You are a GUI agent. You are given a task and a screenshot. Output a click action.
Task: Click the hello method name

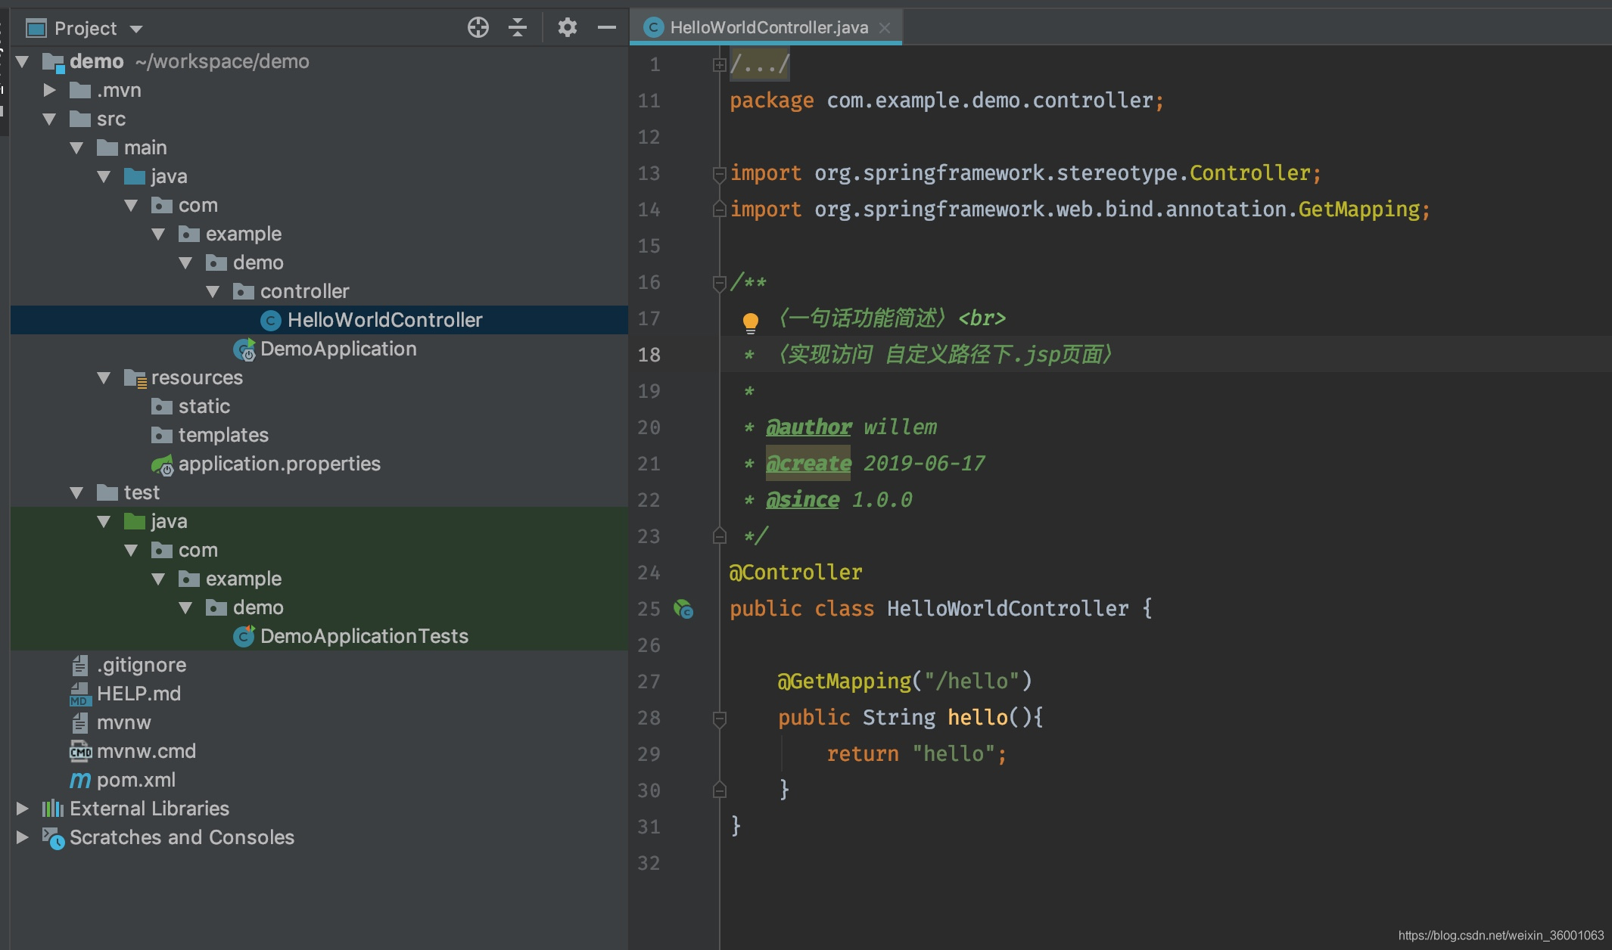pos(977,718)
